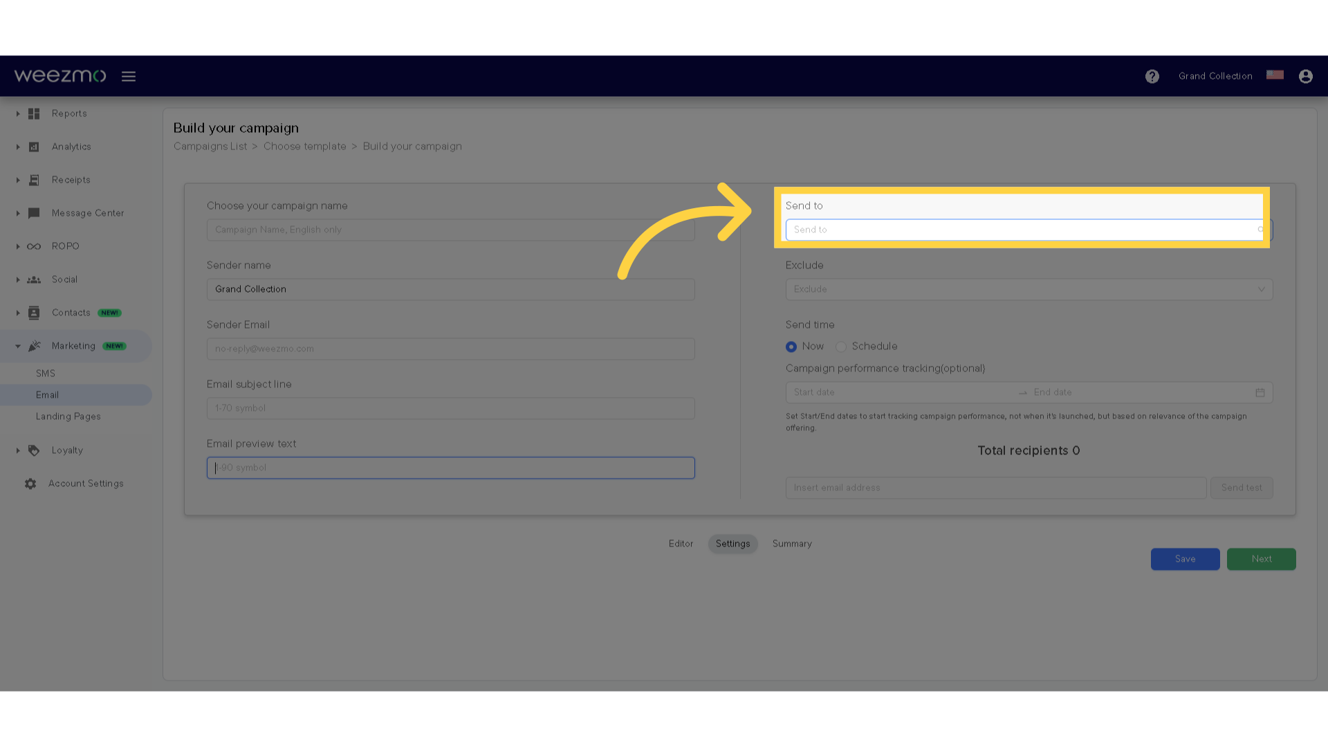Switch to the Summary tab
The image size is (1328, 747).
[x=792, y=544]
